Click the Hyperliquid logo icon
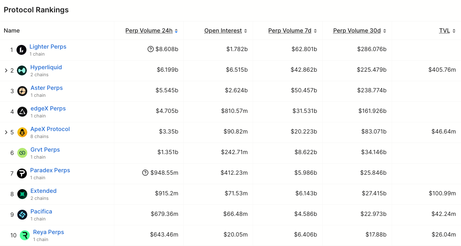Image resolution: width=461 pixels, height=246 pixels. click(22, 70)
